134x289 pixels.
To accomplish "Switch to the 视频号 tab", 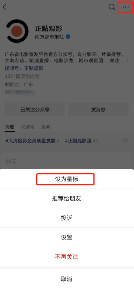I will click(28, 127).
